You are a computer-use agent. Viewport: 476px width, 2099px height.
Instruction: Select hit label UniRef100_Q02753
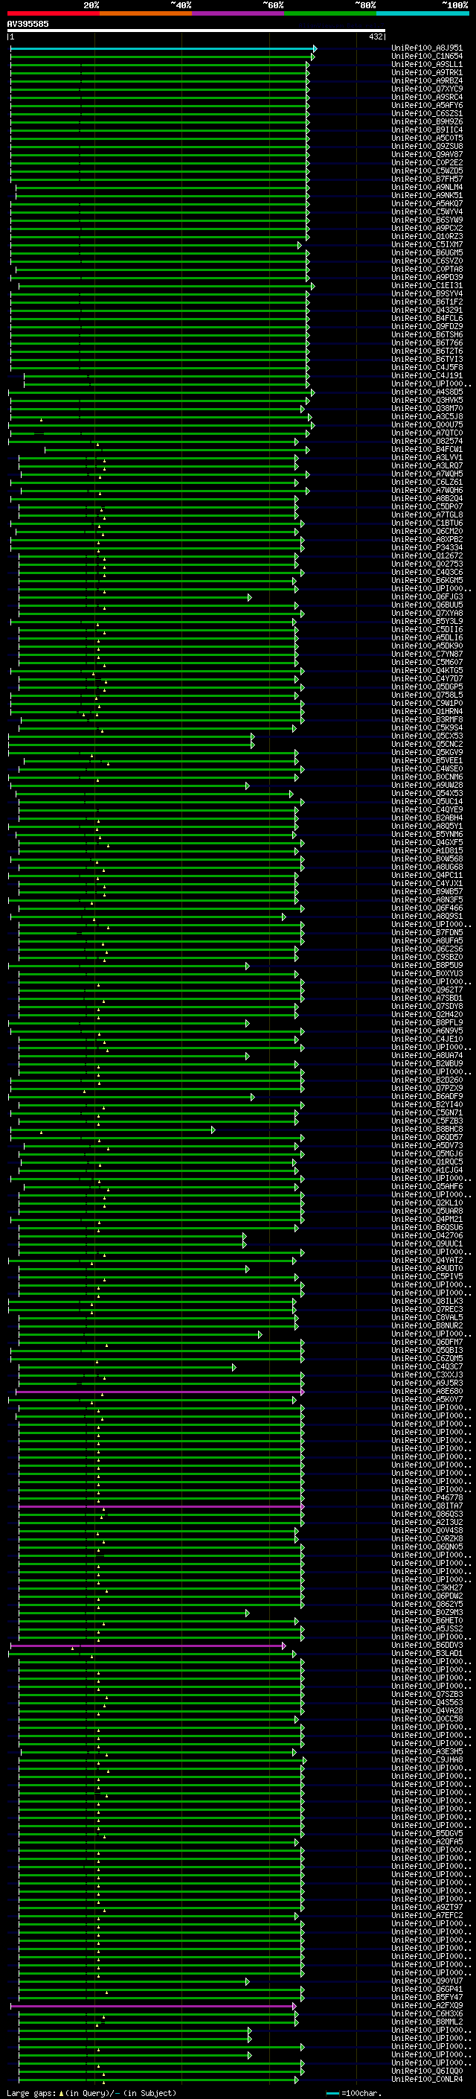427,564
